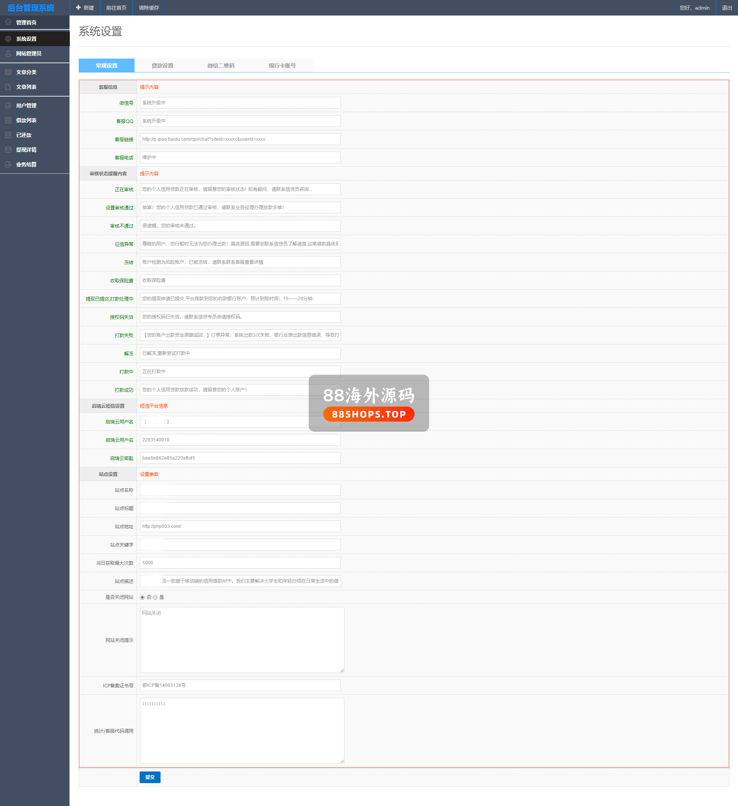This screenshot has height=806, width=738.
Task: Click the users icon beside 用户管理
Action: tap(8, 106)
